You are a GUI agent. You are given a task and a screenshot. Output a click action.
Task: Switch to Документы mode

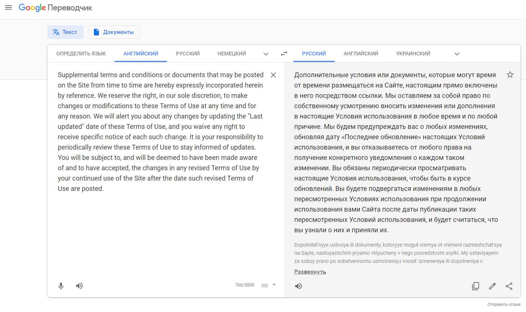click(114, 32)
